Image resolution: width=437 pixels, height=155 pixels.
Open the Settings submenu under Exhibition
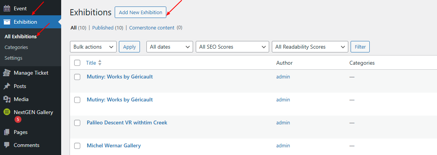click(x=13, y=58)
